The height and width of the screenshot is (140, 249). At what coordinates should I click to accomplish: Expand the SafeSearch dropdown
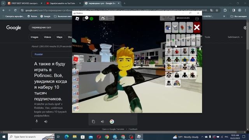235,37
